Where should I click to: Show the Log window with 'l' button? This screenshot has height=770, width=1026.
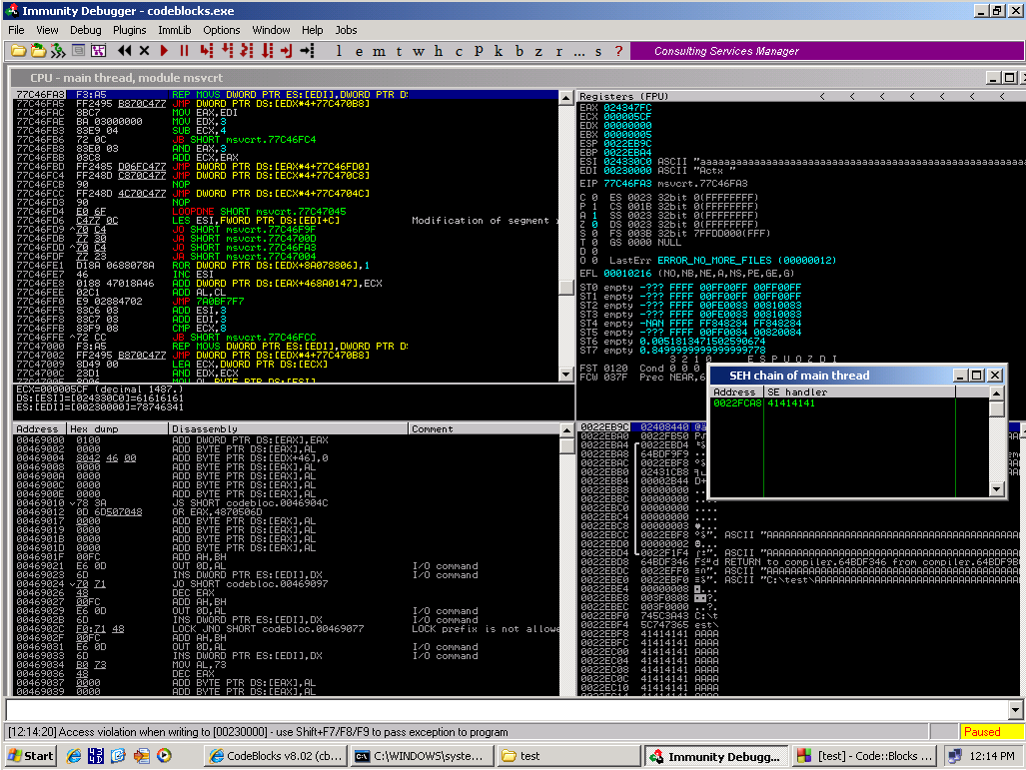tap(339, 51)
